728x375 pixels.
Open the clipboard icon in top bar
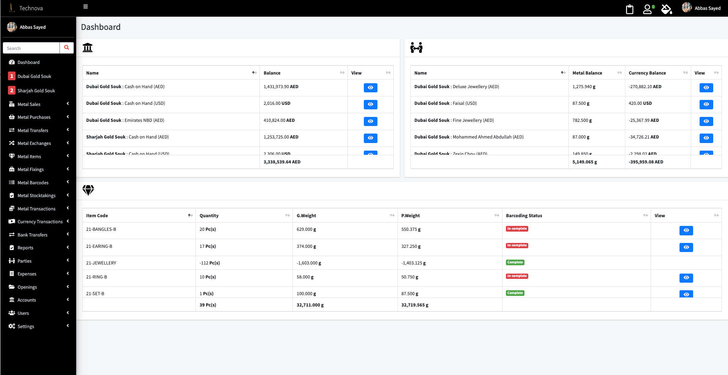tap(629, 9)
